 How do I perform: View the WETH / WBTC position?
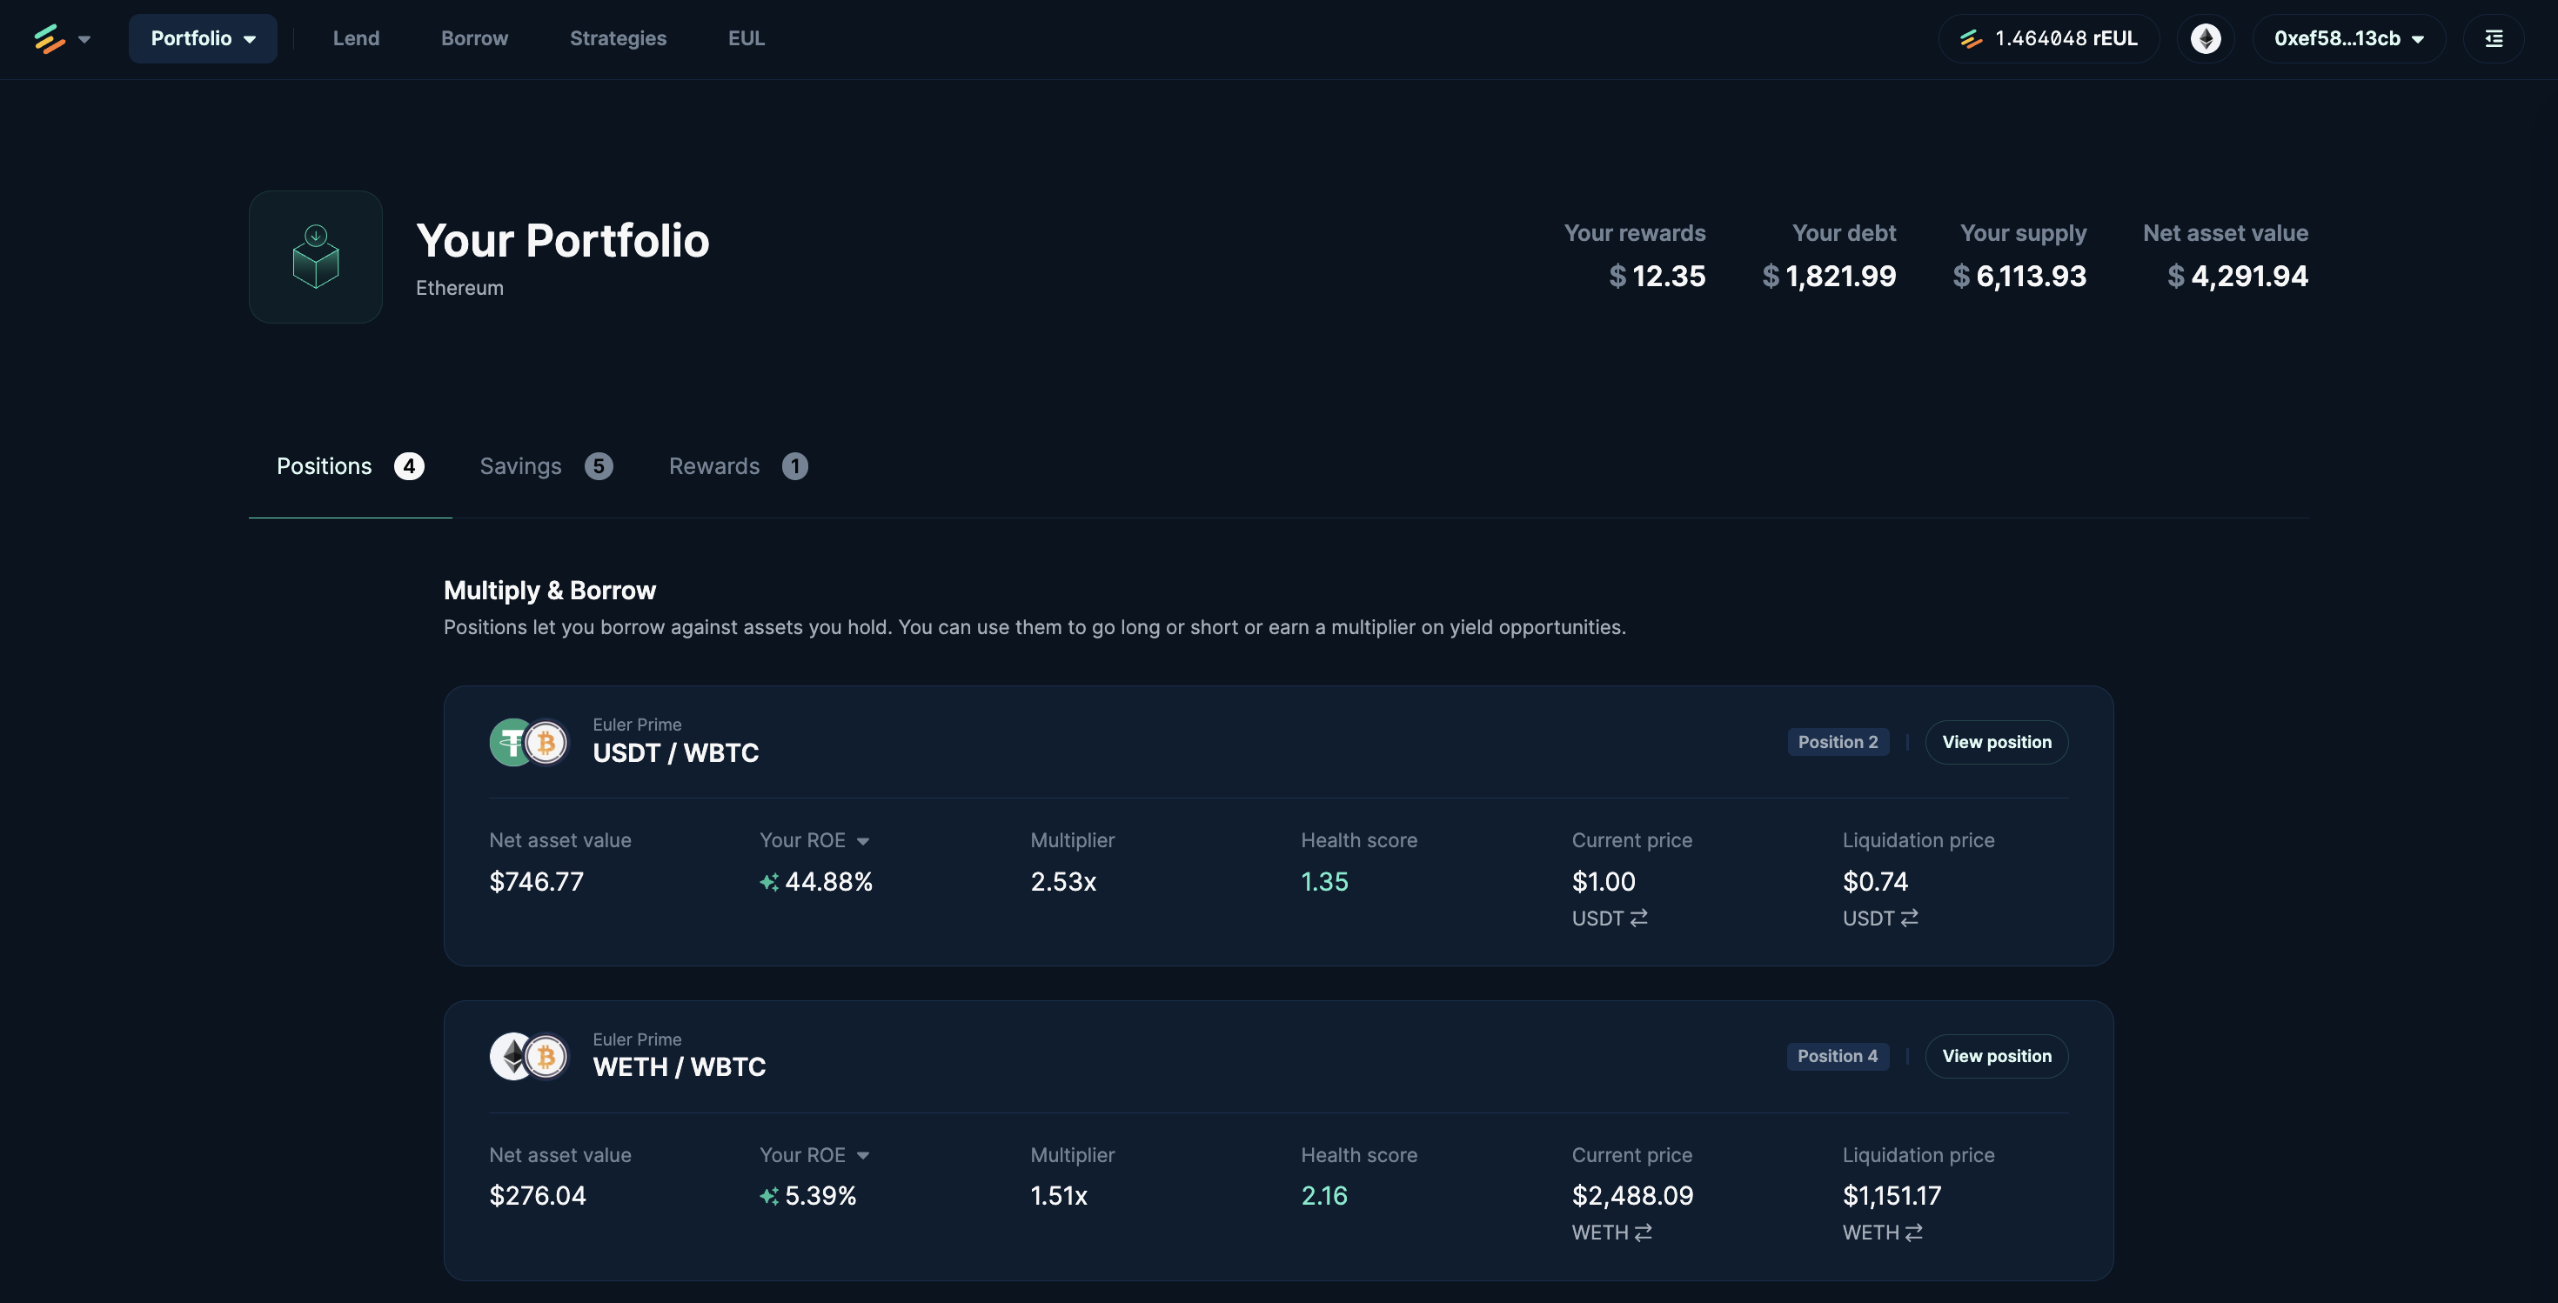(1997, 1056)
